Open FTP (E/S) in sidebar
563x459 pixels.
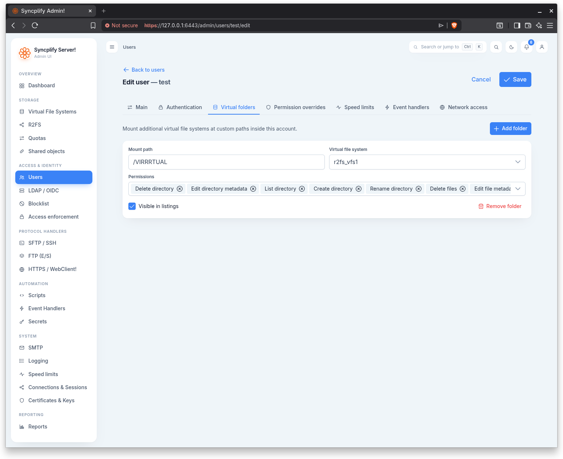click(54, 256)
